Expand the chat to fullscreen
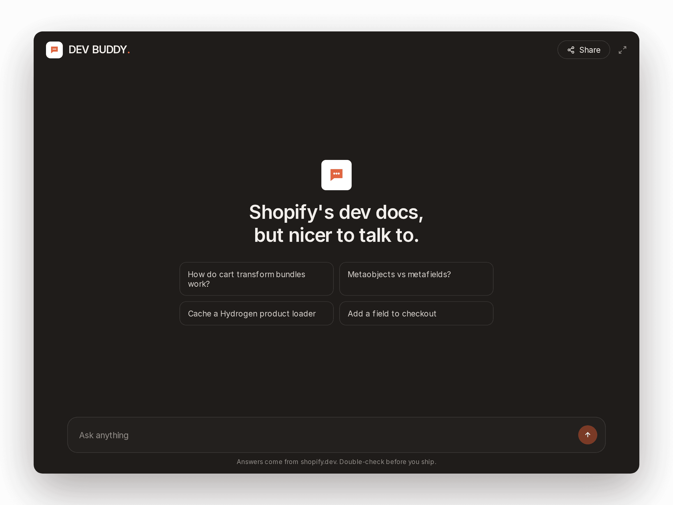The width and height of the screenshot is (673, 505). (623, 50)
